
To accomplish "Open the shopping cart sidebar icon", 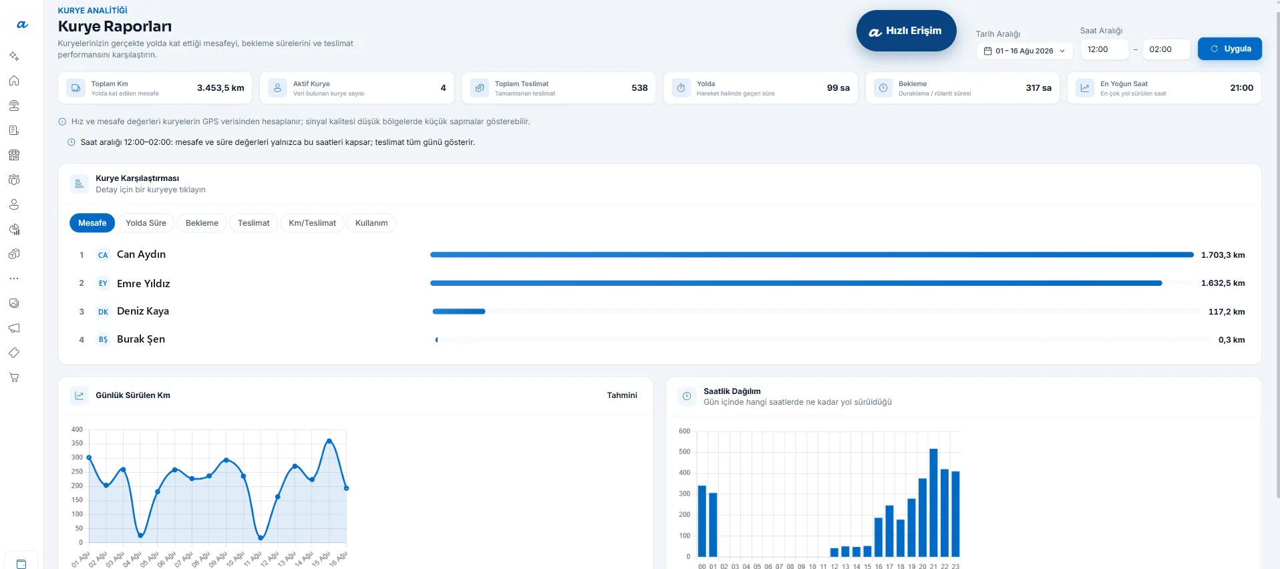I will [14, 377].
